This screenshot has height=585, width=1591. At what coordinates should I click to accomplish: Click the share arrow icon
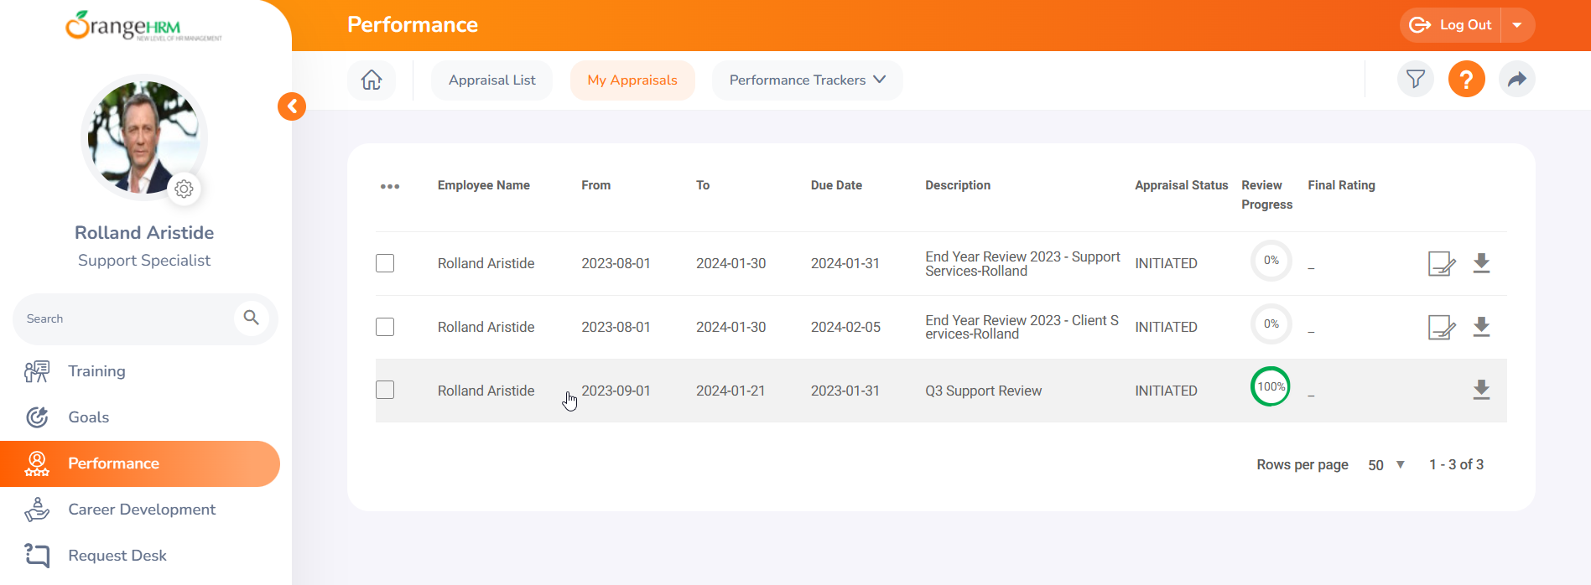click(x=1516, y=80)
